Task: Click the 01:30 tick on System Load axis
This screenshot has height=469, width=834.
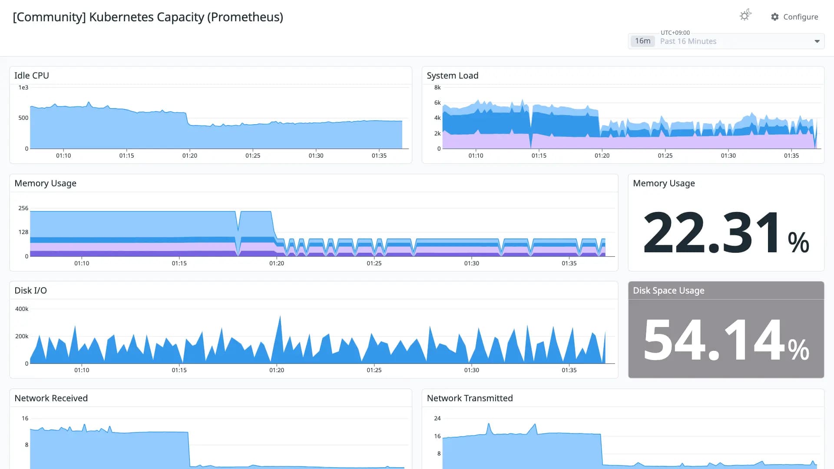Action: click(x=728, y=155)
